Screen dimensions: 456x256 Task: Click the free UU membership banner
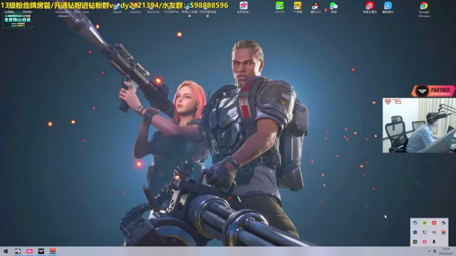(18, 20)
